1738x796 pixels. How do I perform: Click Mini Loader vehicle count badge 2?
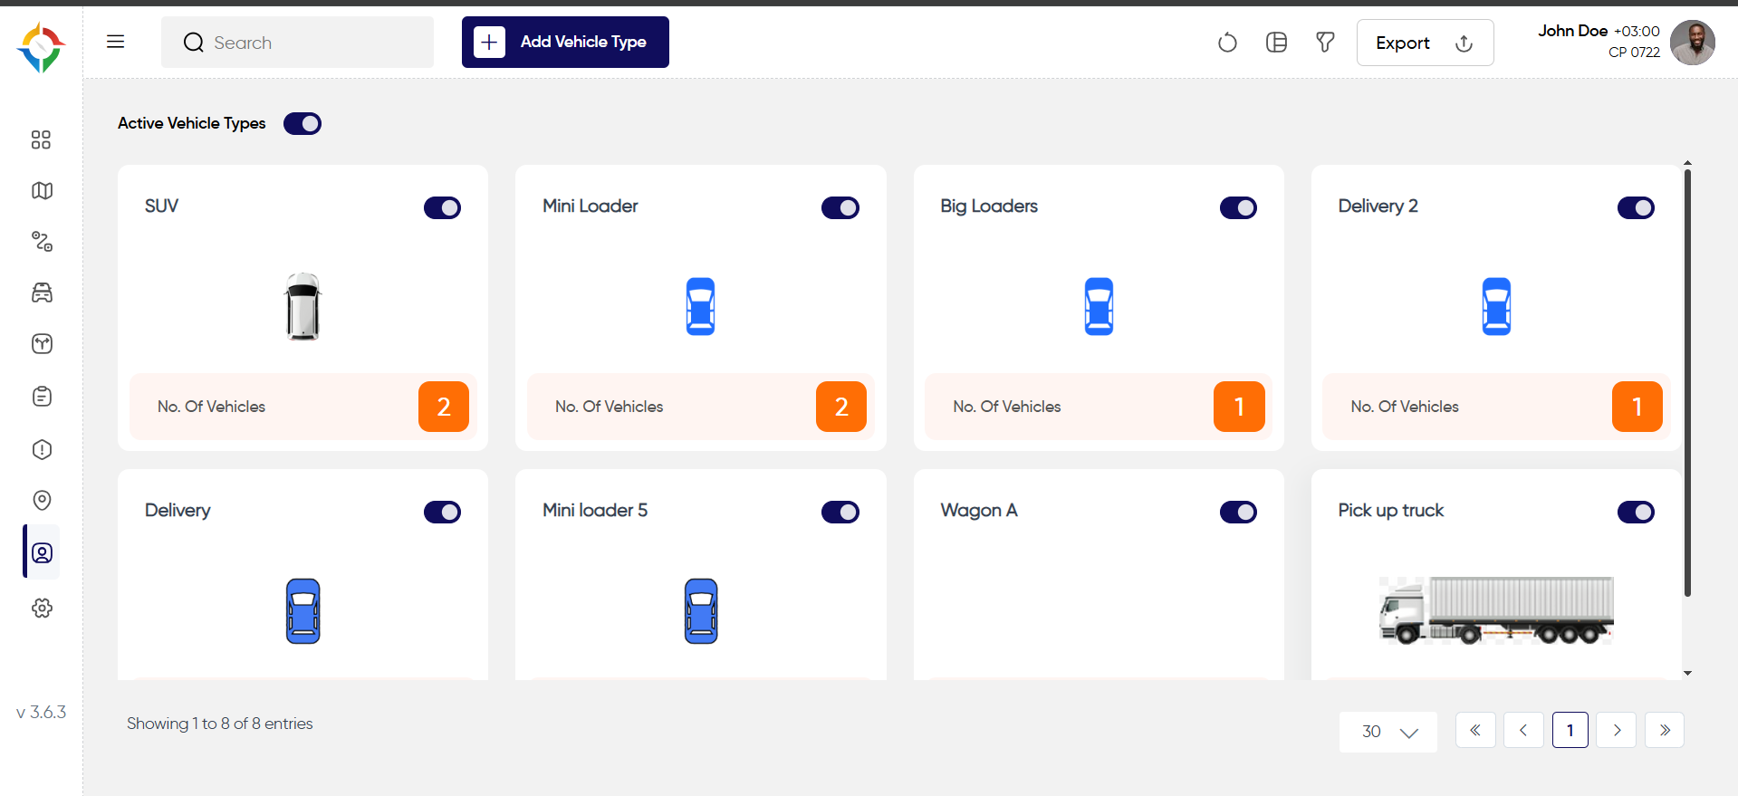tap(841, 407)
